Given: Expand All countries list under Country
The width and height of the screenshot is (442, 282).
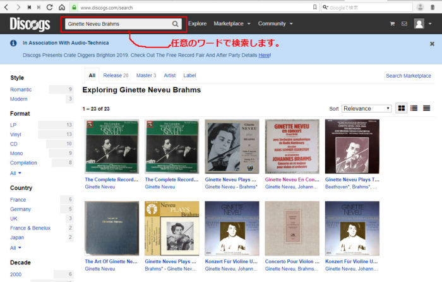Looking at the screenshot, I should 16,248.
